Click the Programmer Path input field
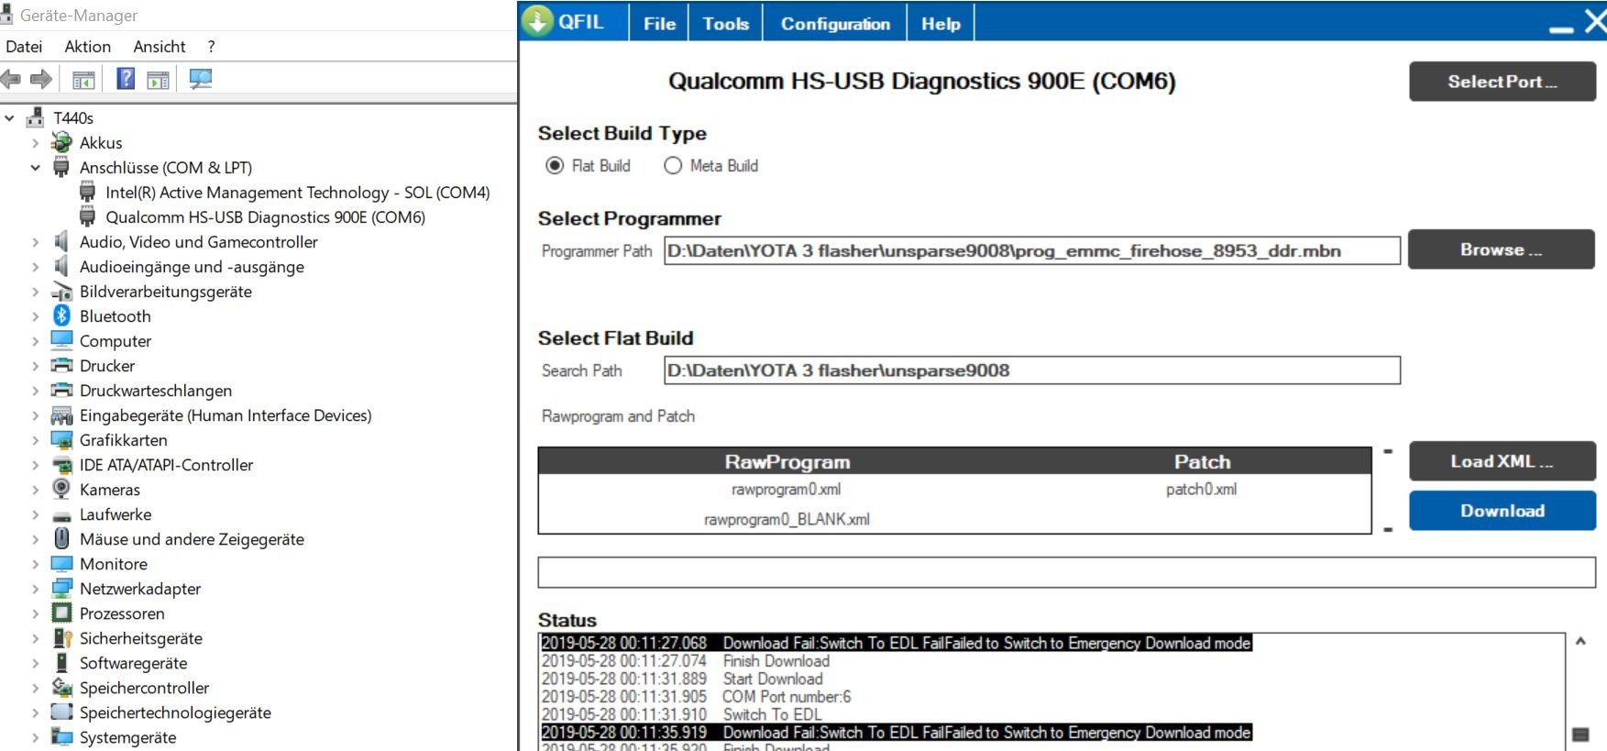1607x751 pixels. point(1032,250)
